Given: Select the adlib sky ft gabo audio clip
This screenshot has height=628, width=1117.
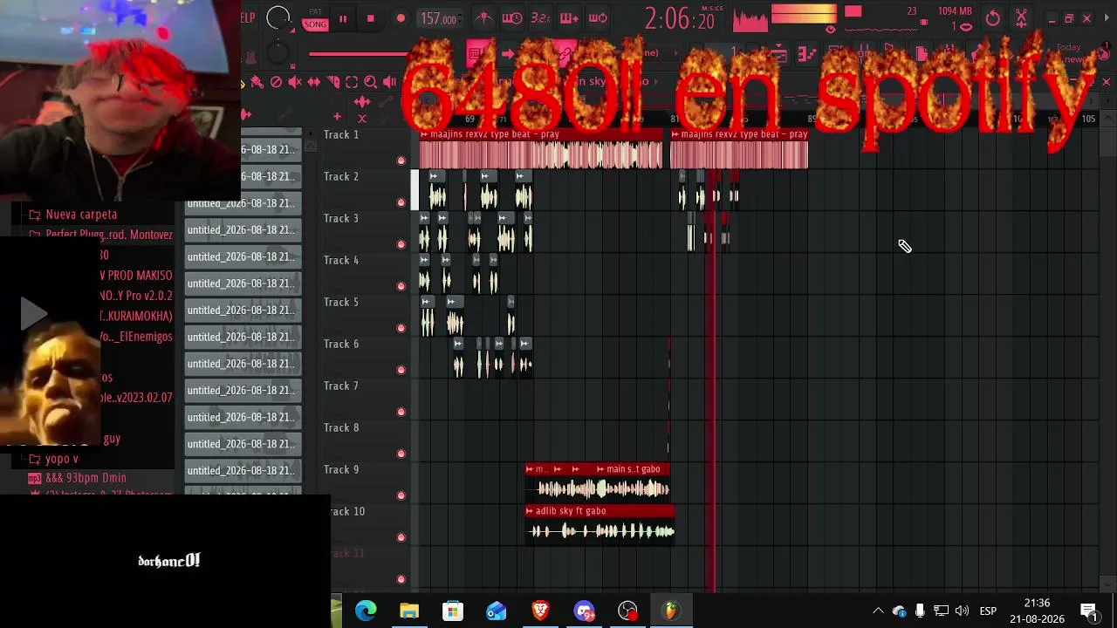Looking at the screenshot, I should 600,526.
